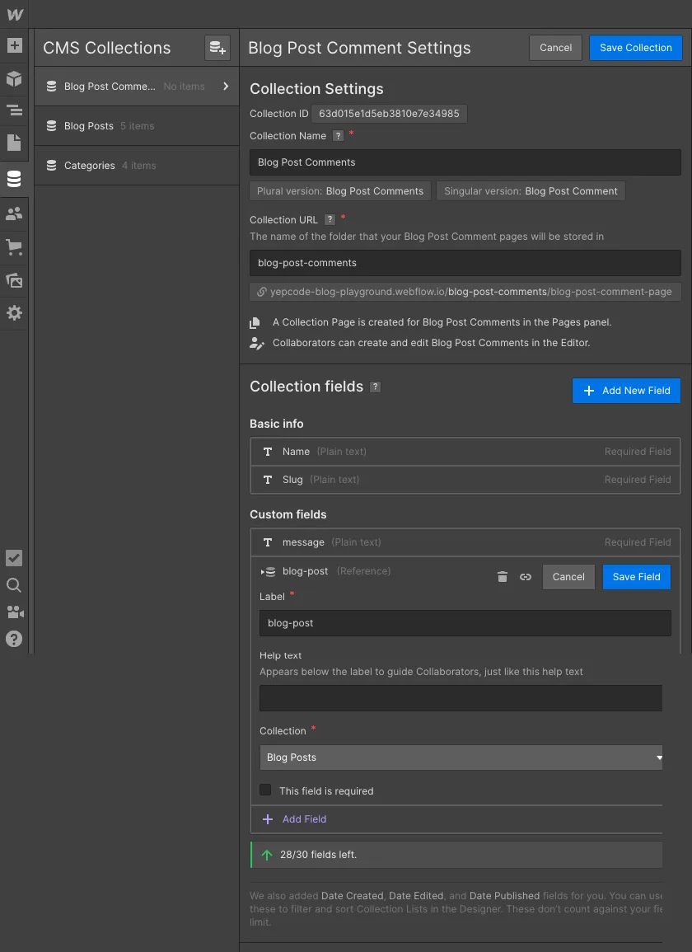Delete the blog-post field with trash icon
This screenshot has width=692, height=952.
pyautogui.click(x=503, y=577)
